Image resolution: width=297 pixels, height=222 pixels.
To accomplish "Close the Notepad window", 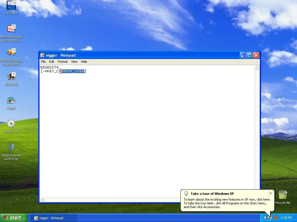I will tap(256, 55).
